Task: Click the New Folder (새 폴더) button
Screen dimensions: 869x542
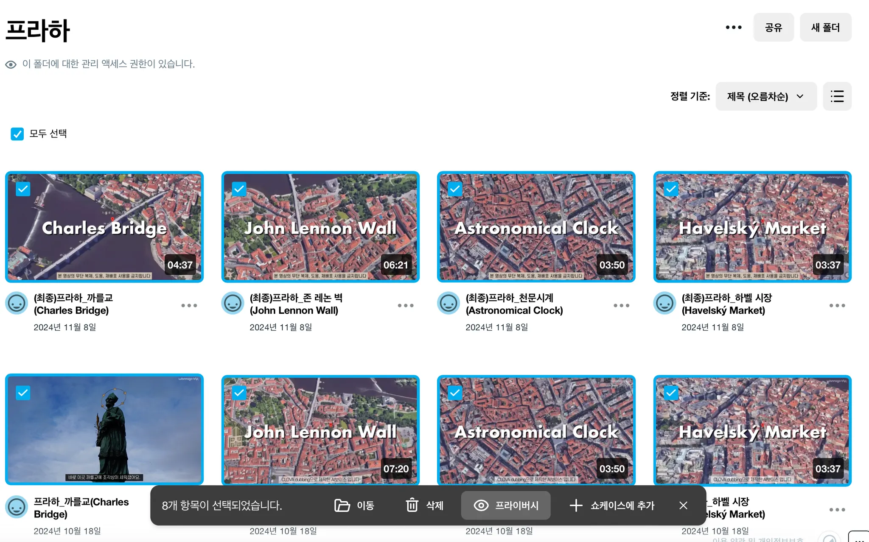Action: pyautogui.click(x=825, y=28)
